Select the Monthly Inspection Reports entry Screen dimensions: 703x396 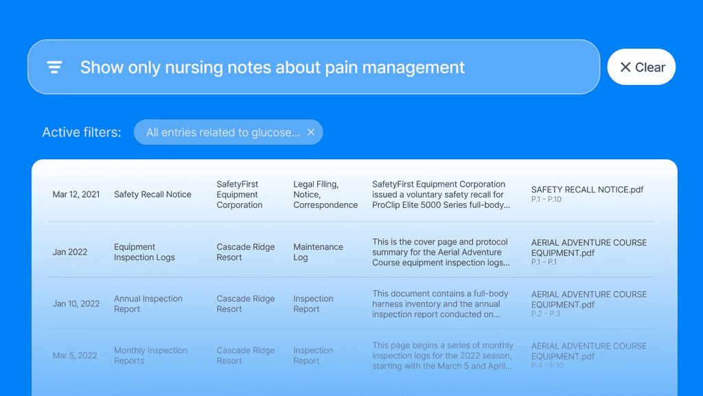coord(150,356)
